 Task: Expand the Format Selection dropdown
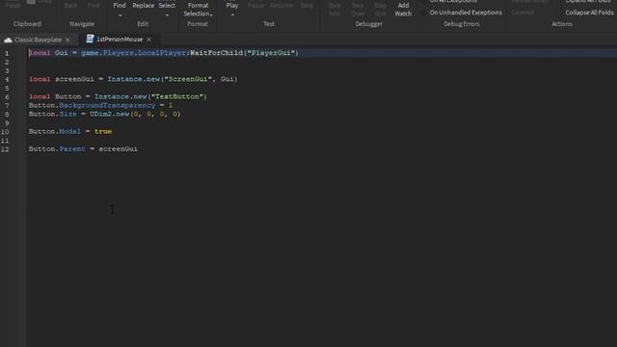(212, 14)
